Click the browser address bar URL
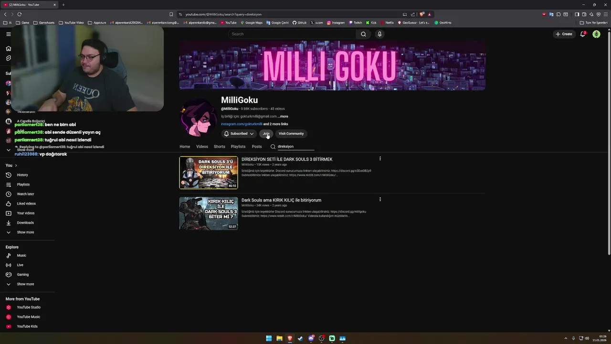Viewport: 611px width, 344px height. tap(223, 14)
